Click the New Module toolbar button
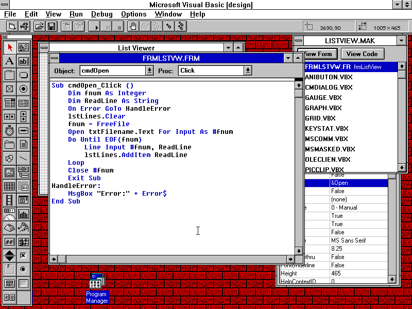Screen dimensions: 412x309 (x=24, y=27)
